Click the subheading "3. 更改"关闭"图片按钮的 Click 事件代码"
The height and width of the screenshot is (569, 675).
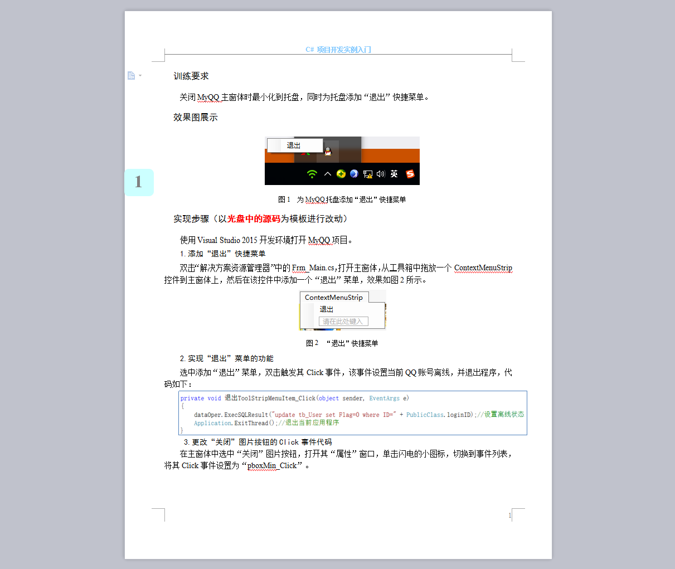pos(258,442)
